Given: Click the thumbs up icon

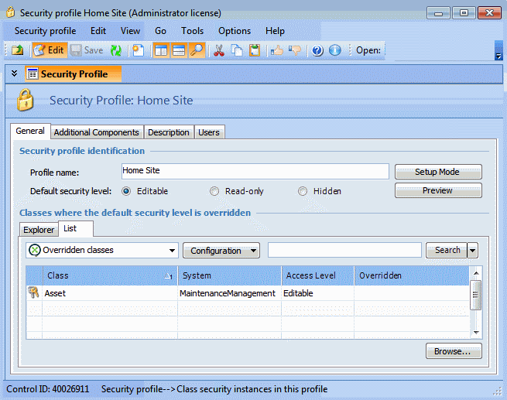Looking at the screenshot, I should point(277,50).
